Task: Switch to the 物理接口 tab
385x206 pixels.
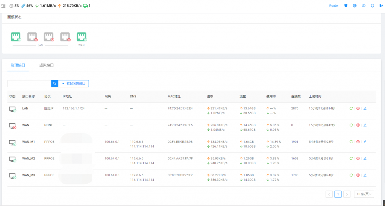Action: [18, 65]
